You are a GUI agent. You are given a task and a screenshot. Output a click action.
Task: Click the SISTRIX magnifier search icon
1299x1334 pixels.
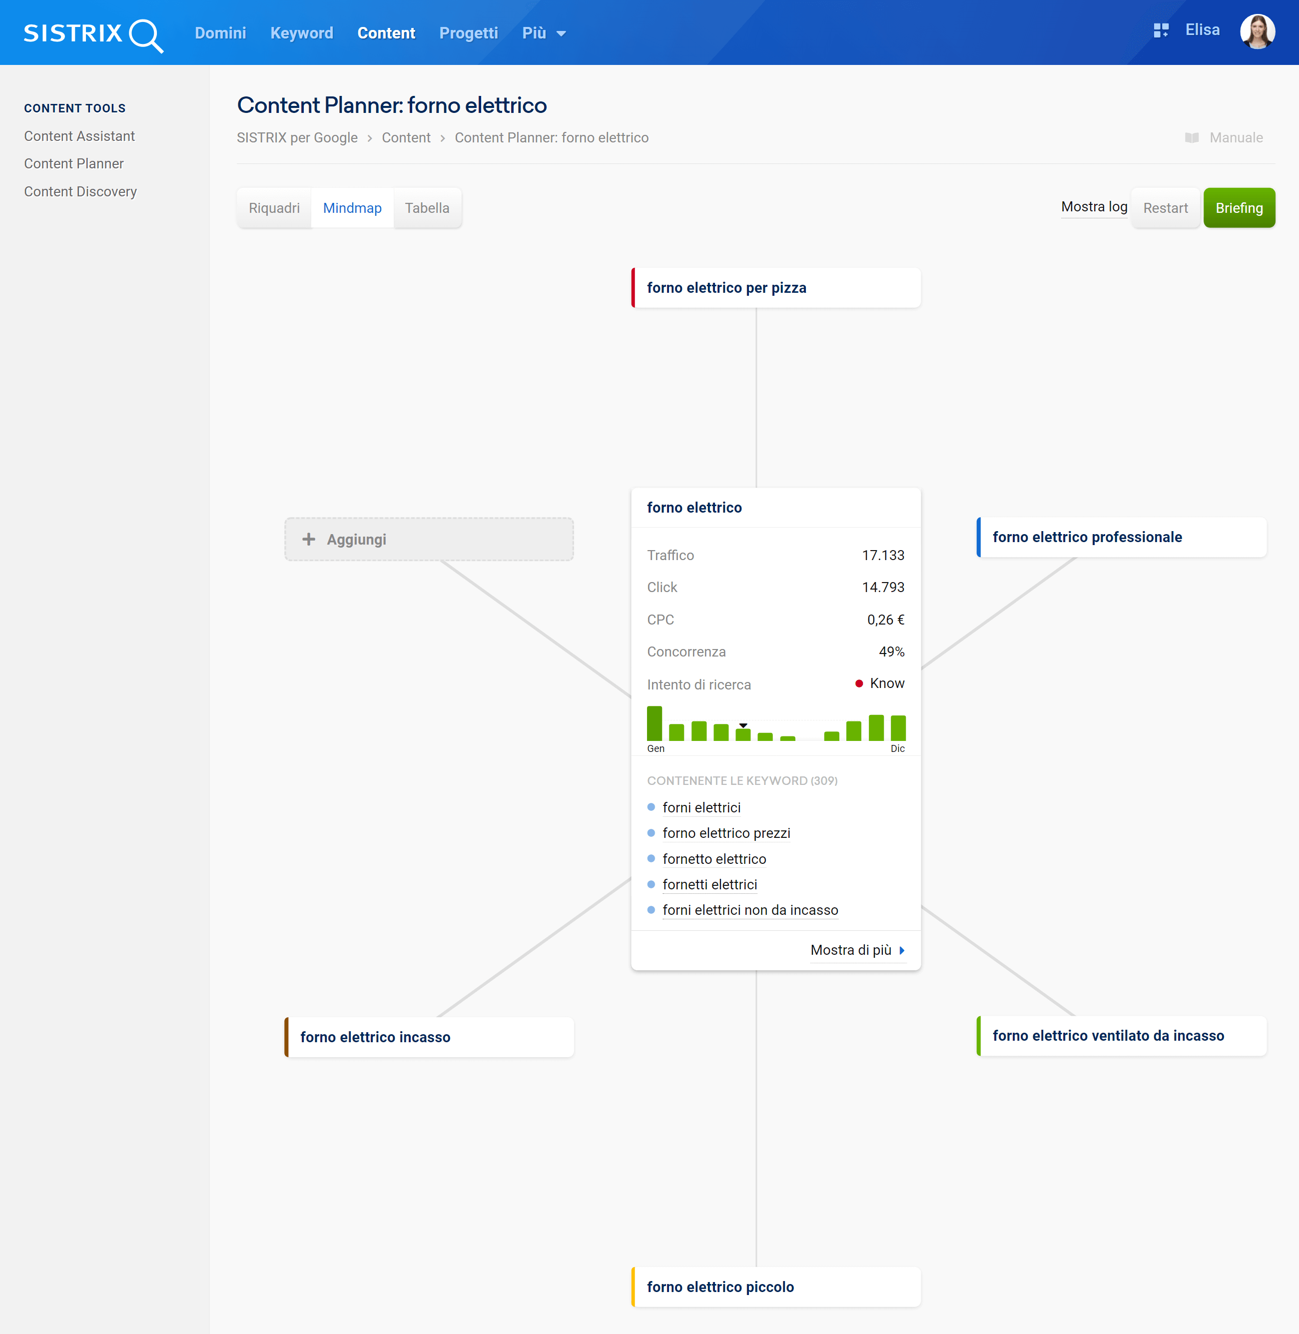tap(146, 35)
